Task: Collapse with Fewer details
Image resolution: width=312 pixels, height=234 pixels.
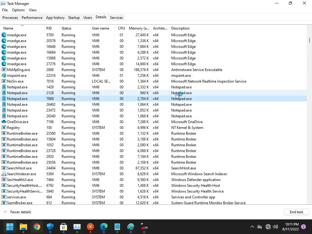Action: pos(17,212)
